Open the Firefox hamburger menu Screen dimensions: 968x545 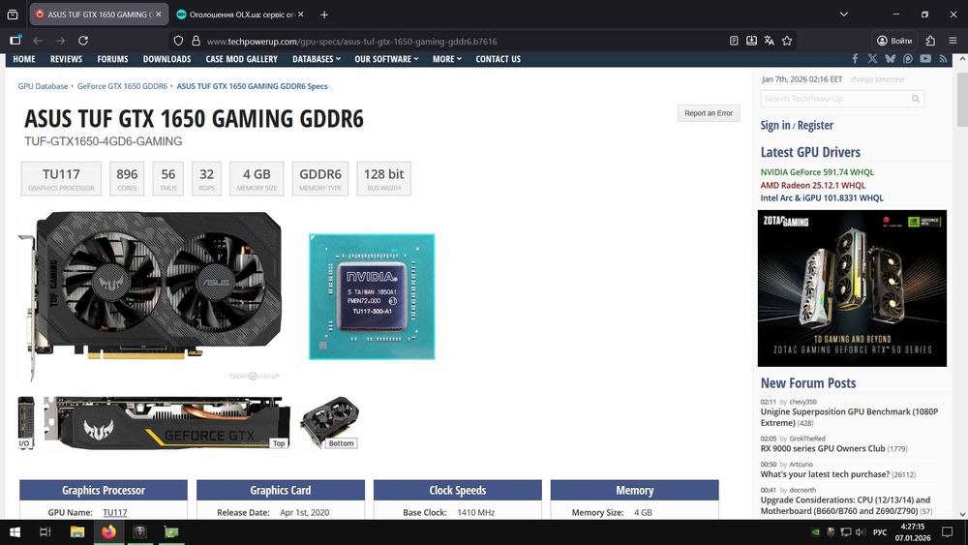[953, 41]
